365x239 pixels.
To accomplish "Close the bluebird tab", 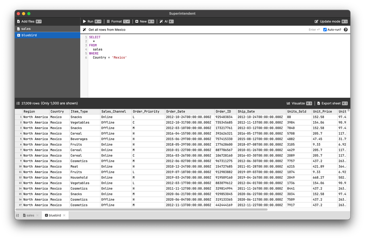I will click(x=64, y=215).
